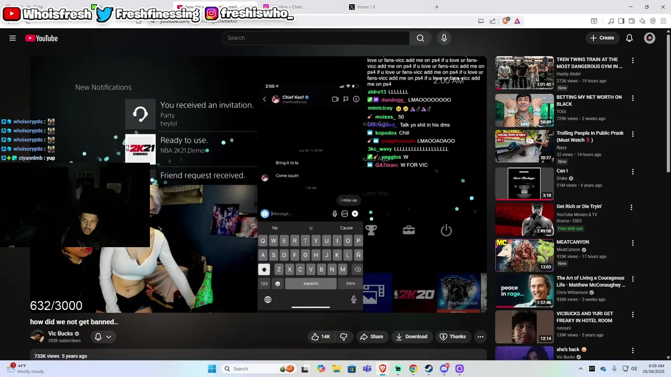Send Thanks to the creator
The width and height of the screenshot is (671, 377).
coord(452,337)
